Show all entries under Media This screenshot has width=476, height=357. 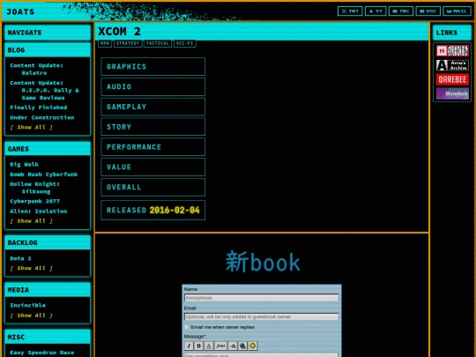point(31,316)
